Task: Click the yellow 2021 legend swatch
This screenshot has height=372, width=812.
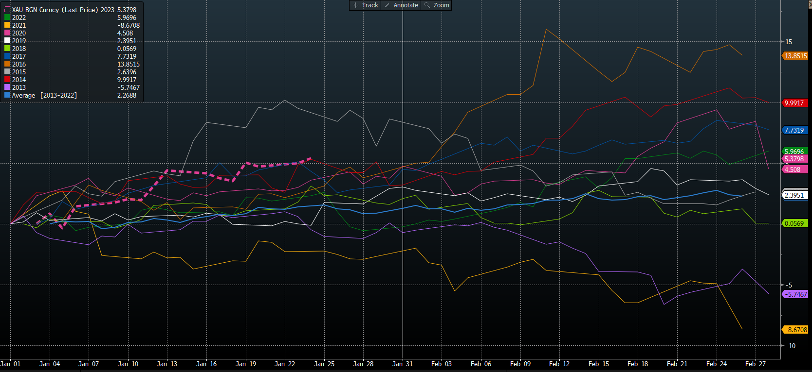Action: [x=7, y=25]
